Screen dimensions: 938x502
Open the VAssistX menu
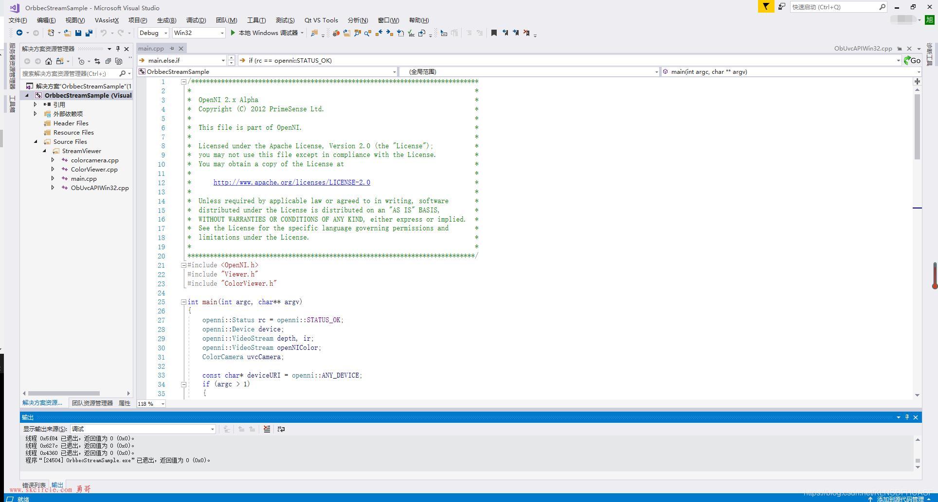pyautogui.click(x=107, y=20)
